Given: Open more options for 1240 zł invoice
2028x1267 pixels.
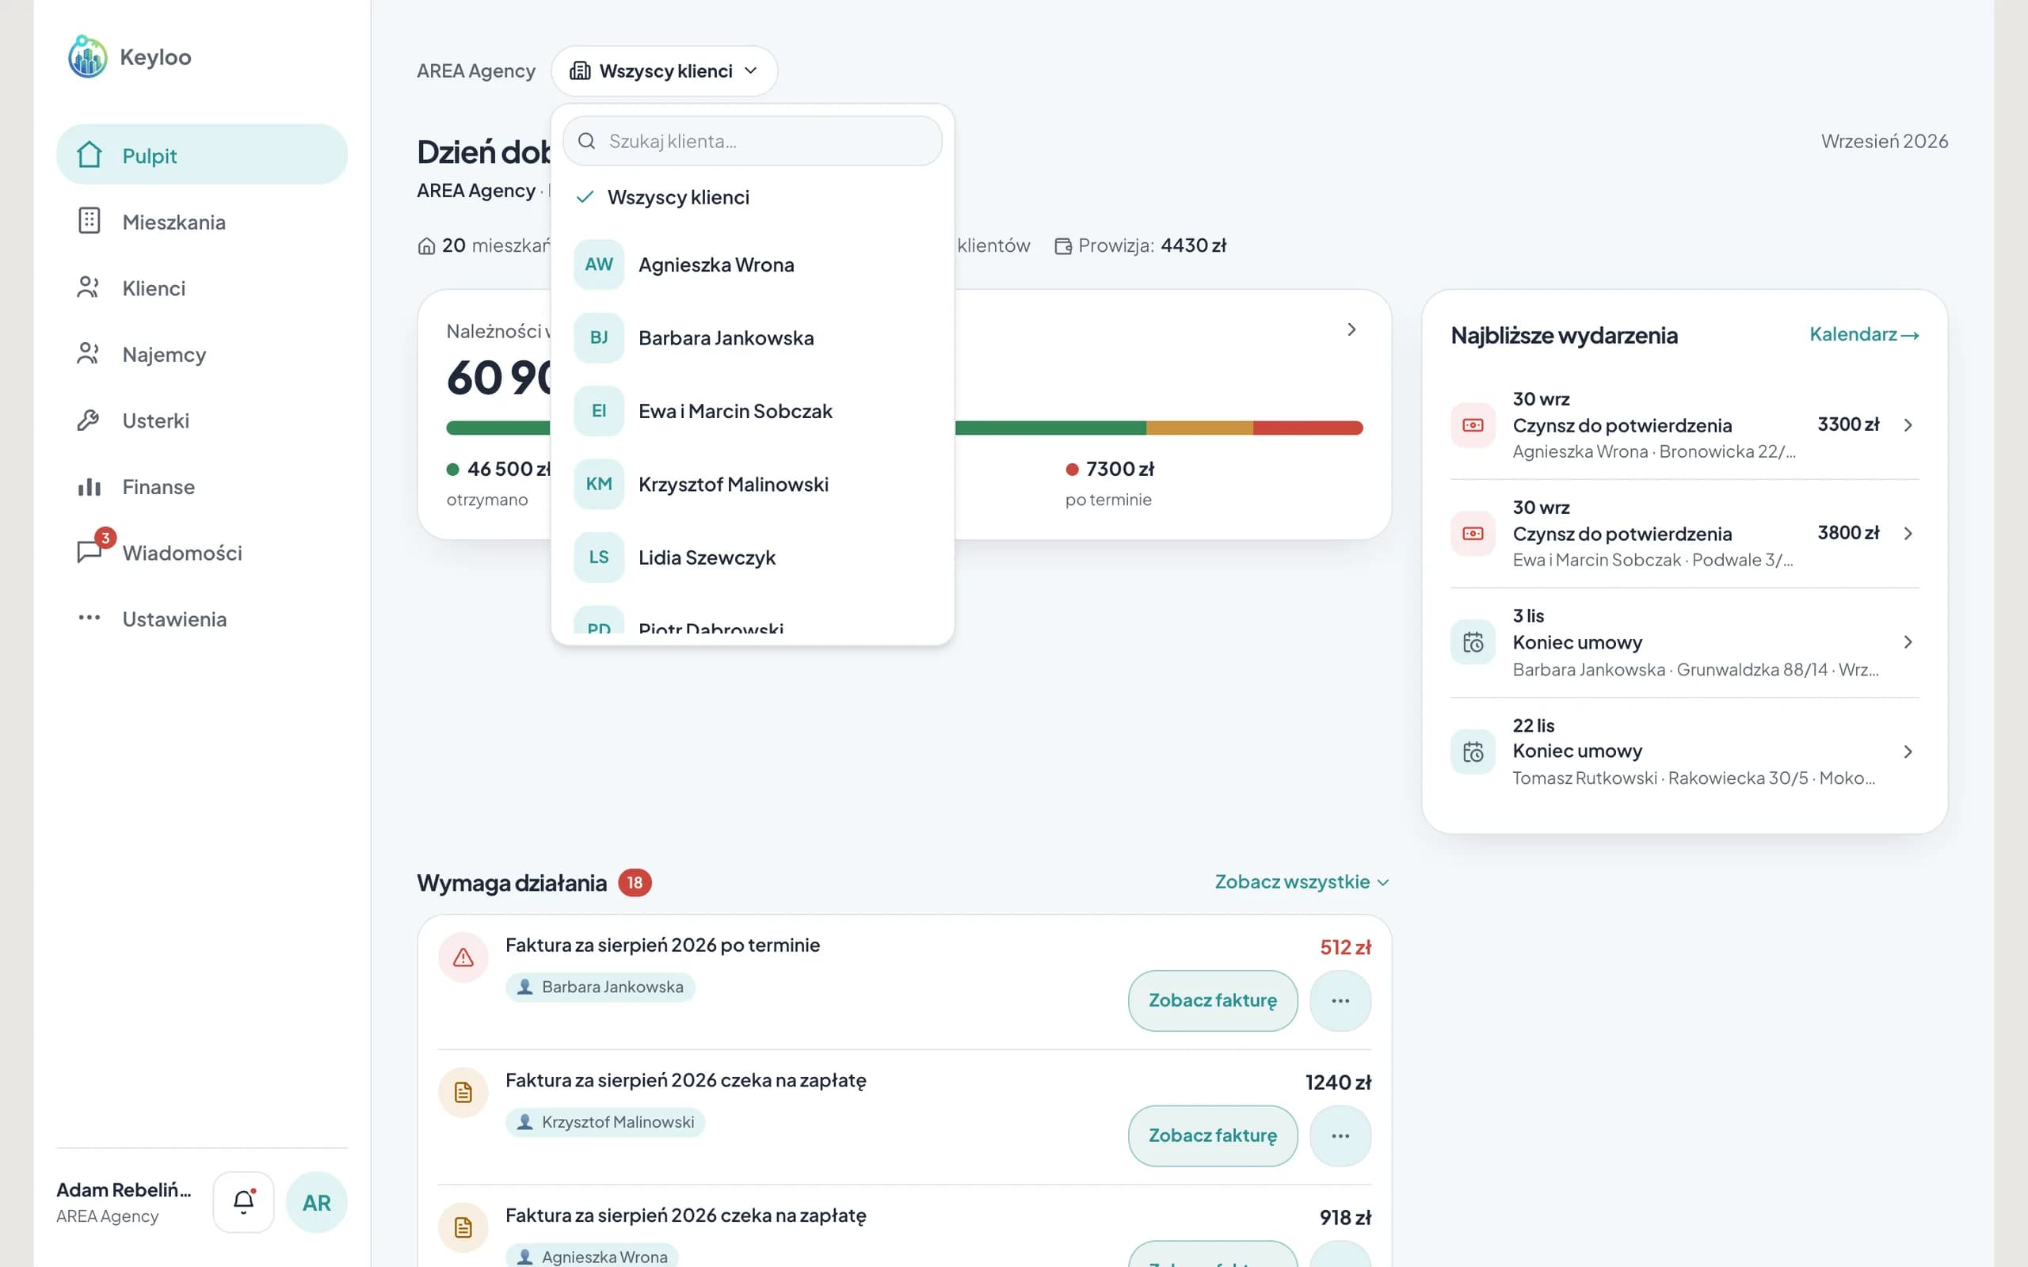Looking at the screenshot, I should coord(1340,1136).
